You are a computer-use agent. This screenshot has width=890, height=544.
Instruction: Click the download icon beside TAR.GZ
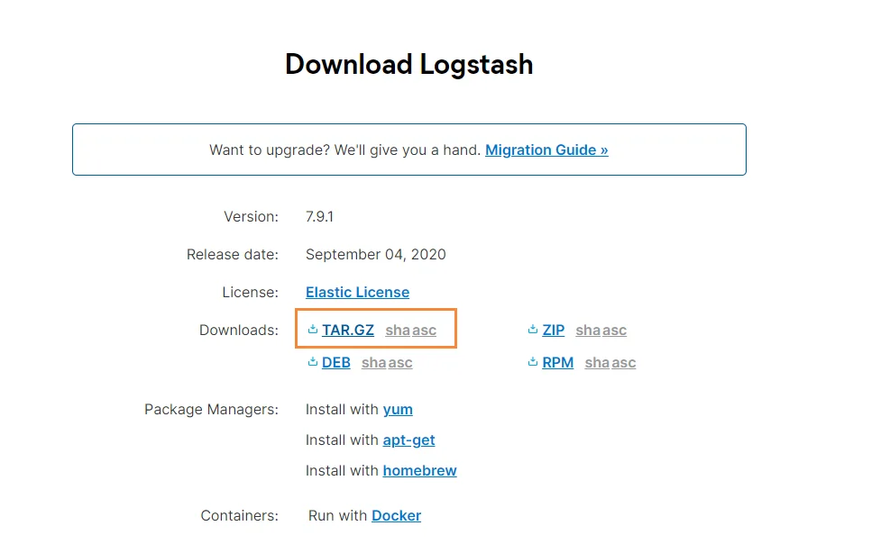click(312, 329)
